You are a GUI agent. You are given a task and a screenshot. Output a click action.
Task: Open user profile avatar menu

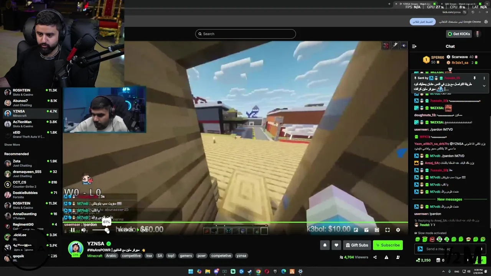(x=478, y=34)
